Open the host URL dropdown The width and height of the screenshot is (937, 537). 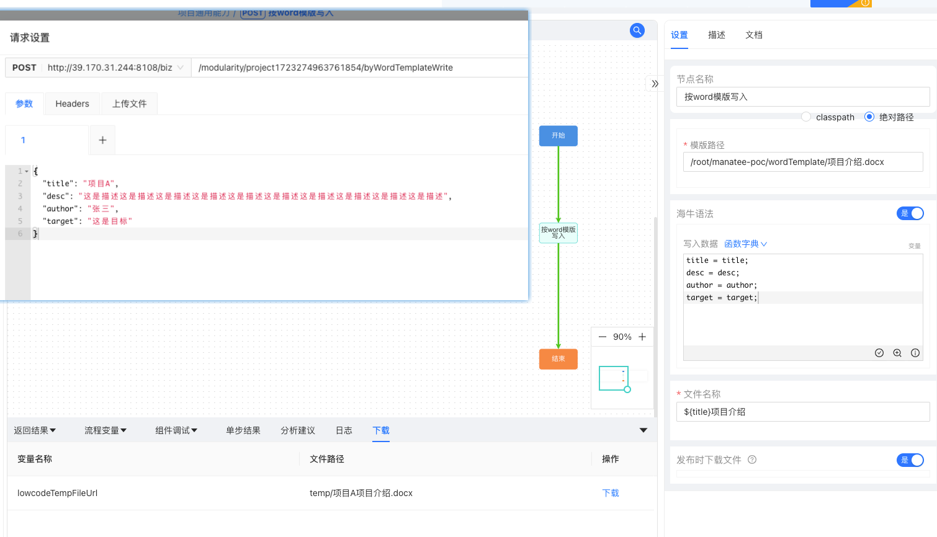click(x=115, y=68)
